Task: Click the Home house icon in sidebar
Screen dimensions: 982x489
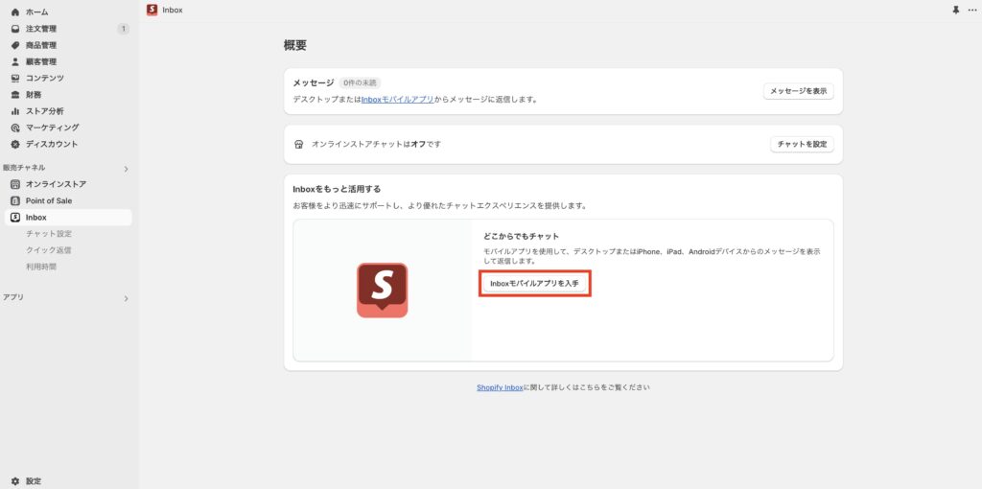Action: click(15, 12)
